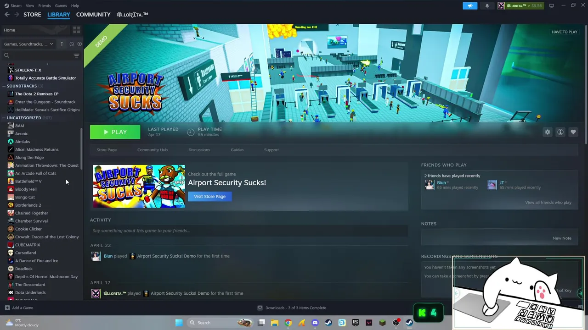Show game info icon

click(560, 132)
